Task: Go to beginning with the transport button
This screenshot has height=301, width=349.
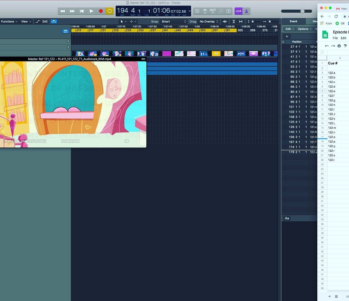Action: point(82,11)
